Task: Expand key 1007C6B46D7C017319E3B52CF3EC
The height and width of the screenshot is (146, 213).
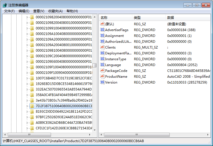Action: coord(27,78)
